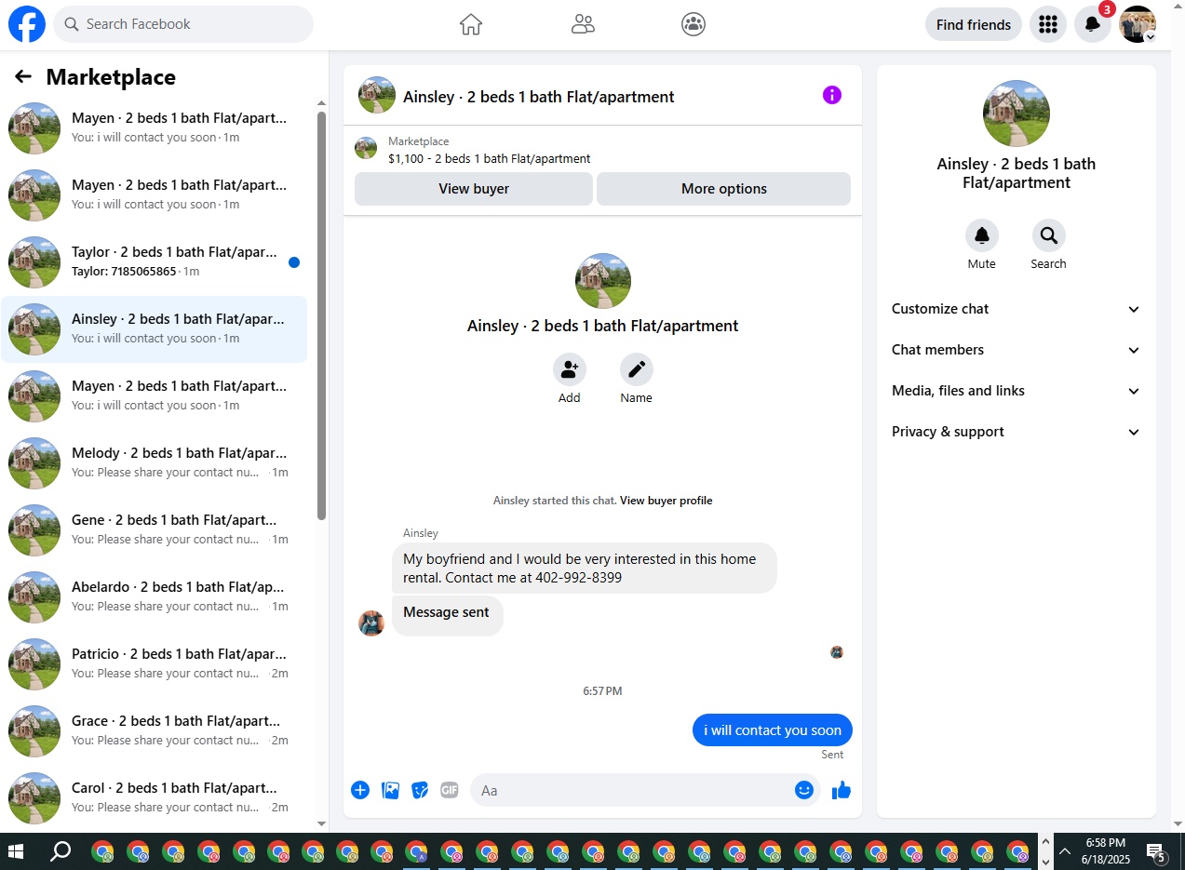Open notifications bell with 3 badge
The width and height of the screenshot is (1185, 870).
[1093, 24]
